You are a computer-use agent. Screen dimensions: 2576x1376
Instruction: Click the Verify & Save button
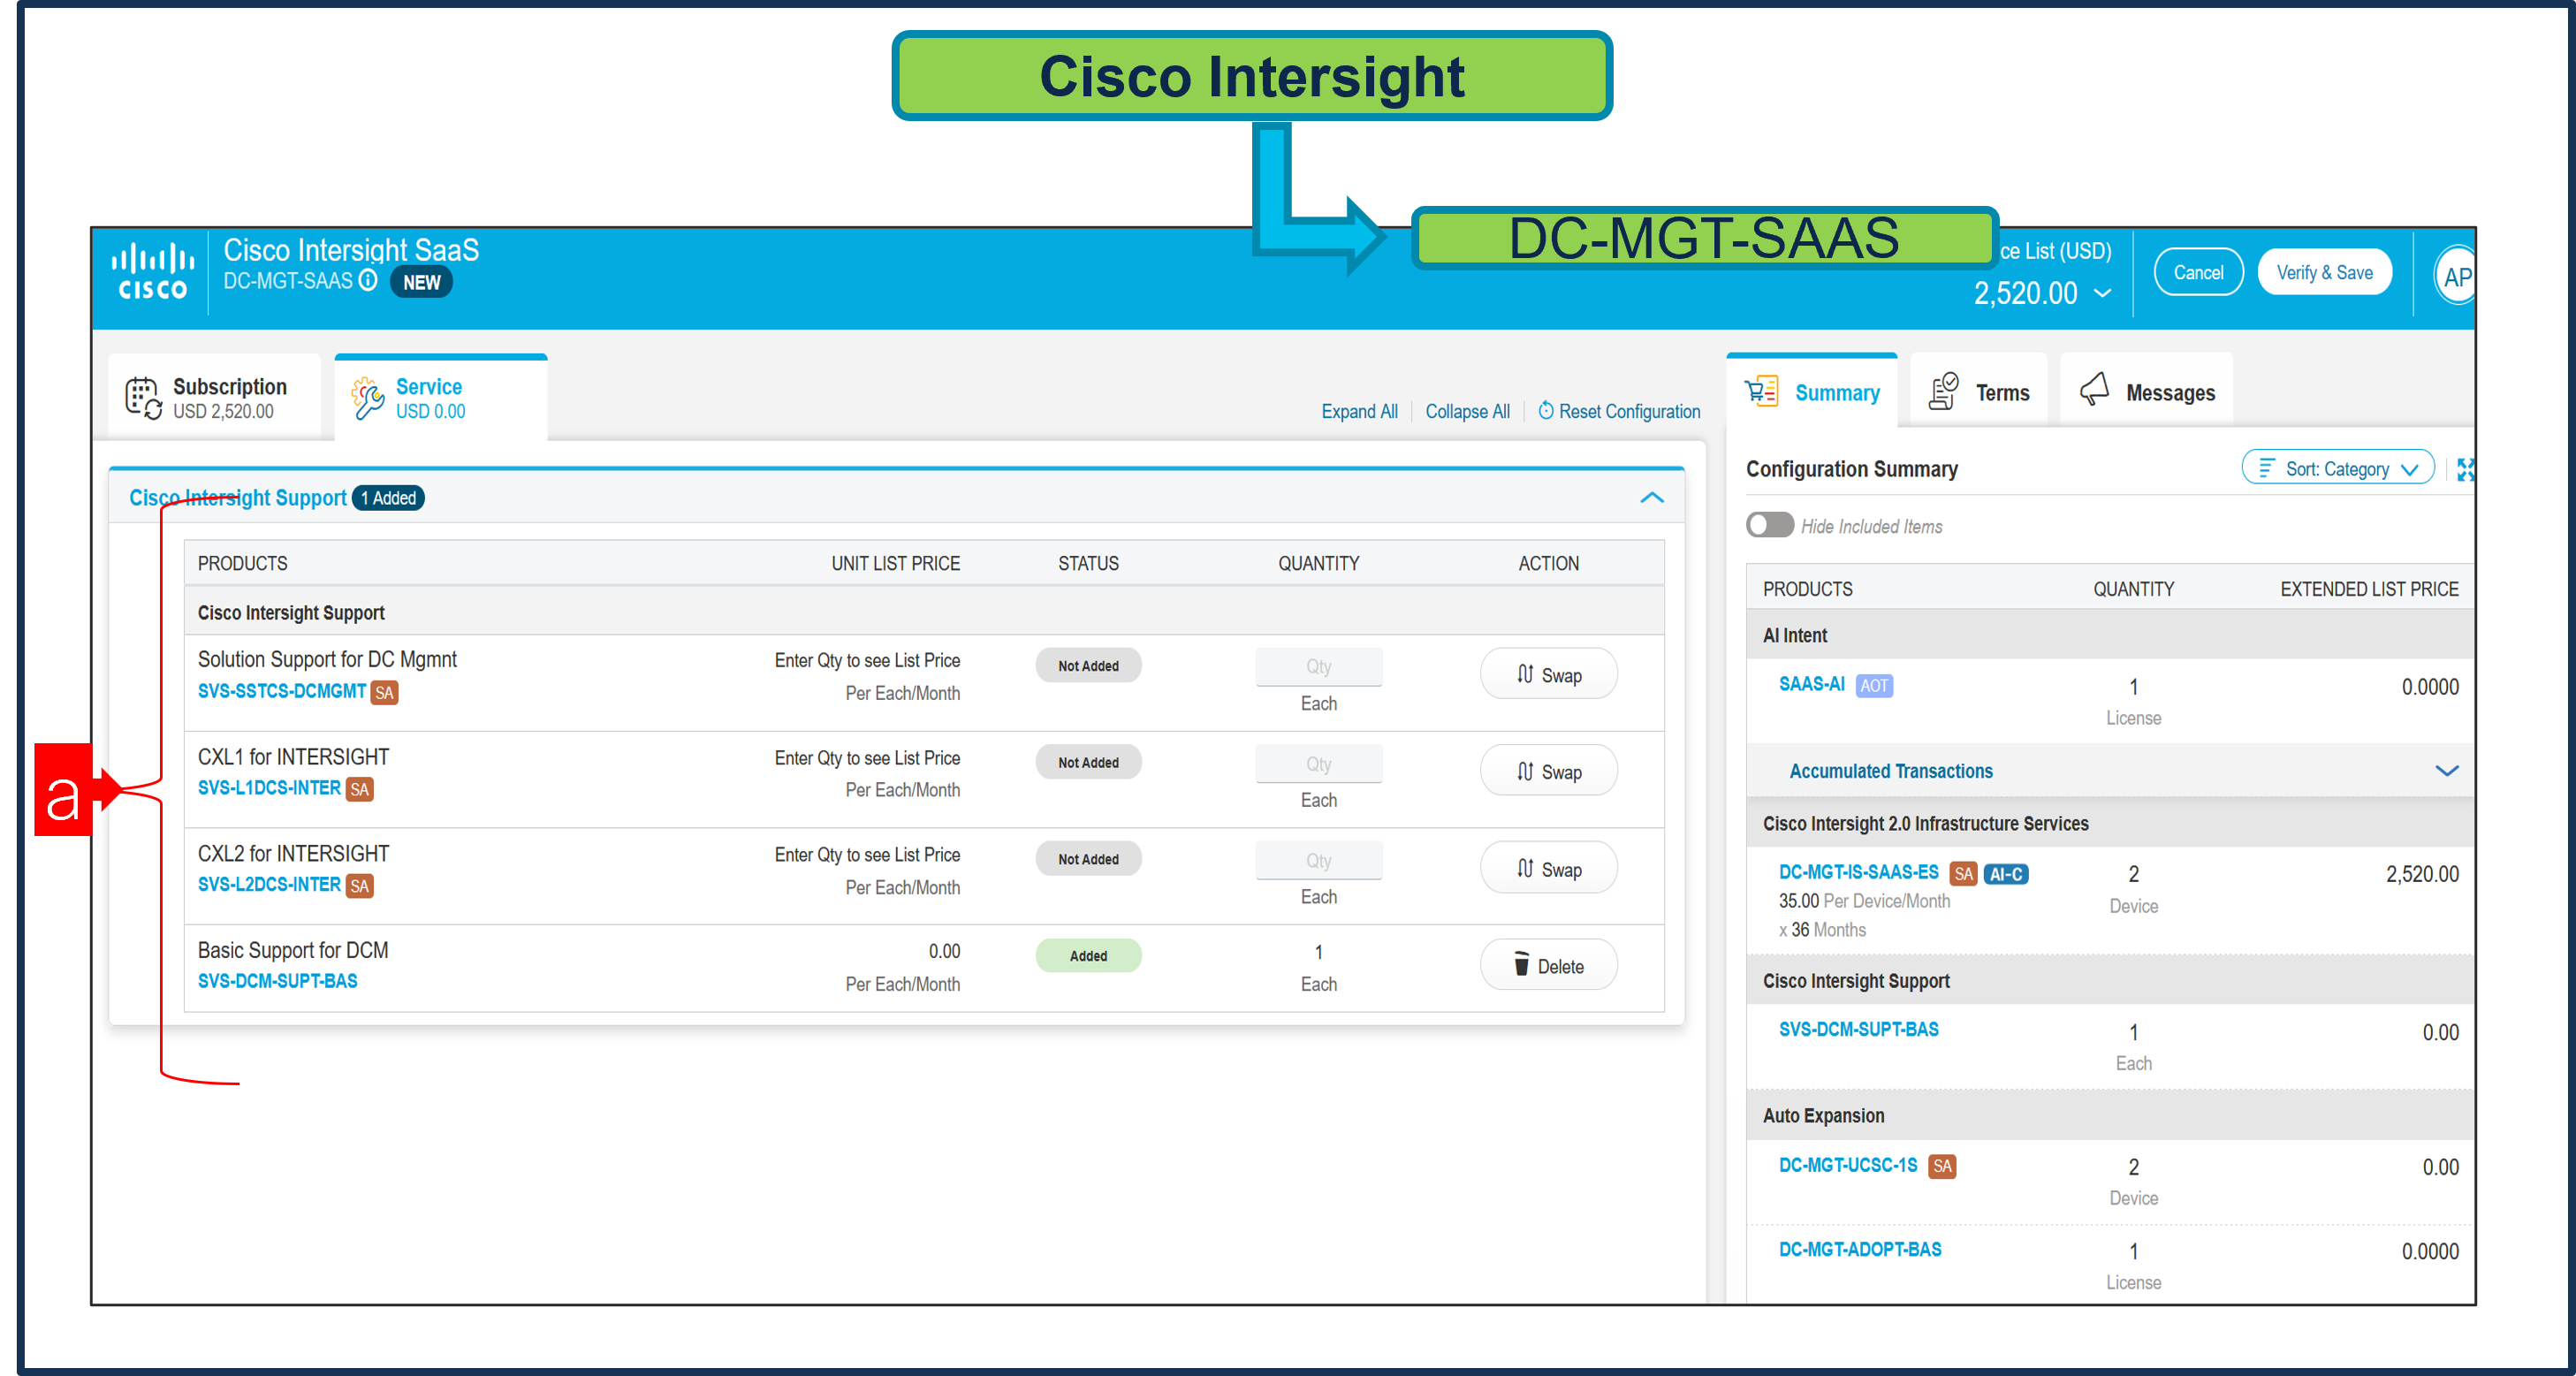[x=2323, y=272]
